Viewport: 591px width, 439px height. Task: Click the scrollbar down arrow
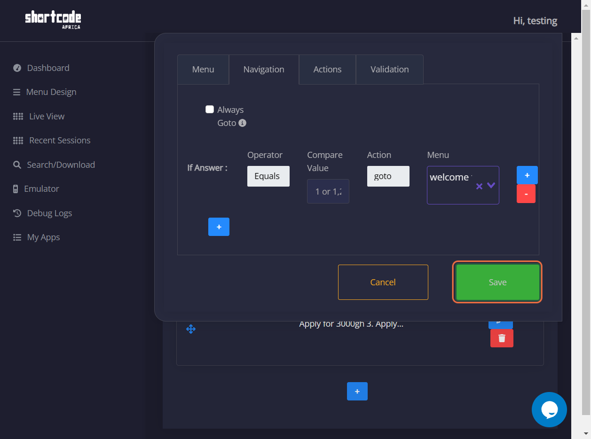click(586, 433)
